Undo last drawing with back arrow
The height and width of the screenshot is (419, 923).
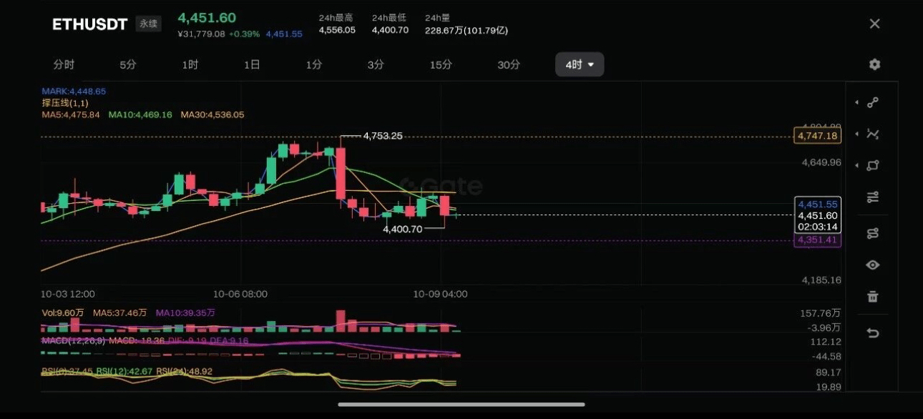click(x=873, y=332)
